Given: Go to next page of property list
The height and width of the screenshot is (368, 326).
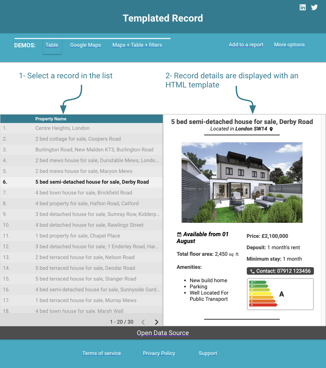Looking at the screenshot, I should (156, 322).
